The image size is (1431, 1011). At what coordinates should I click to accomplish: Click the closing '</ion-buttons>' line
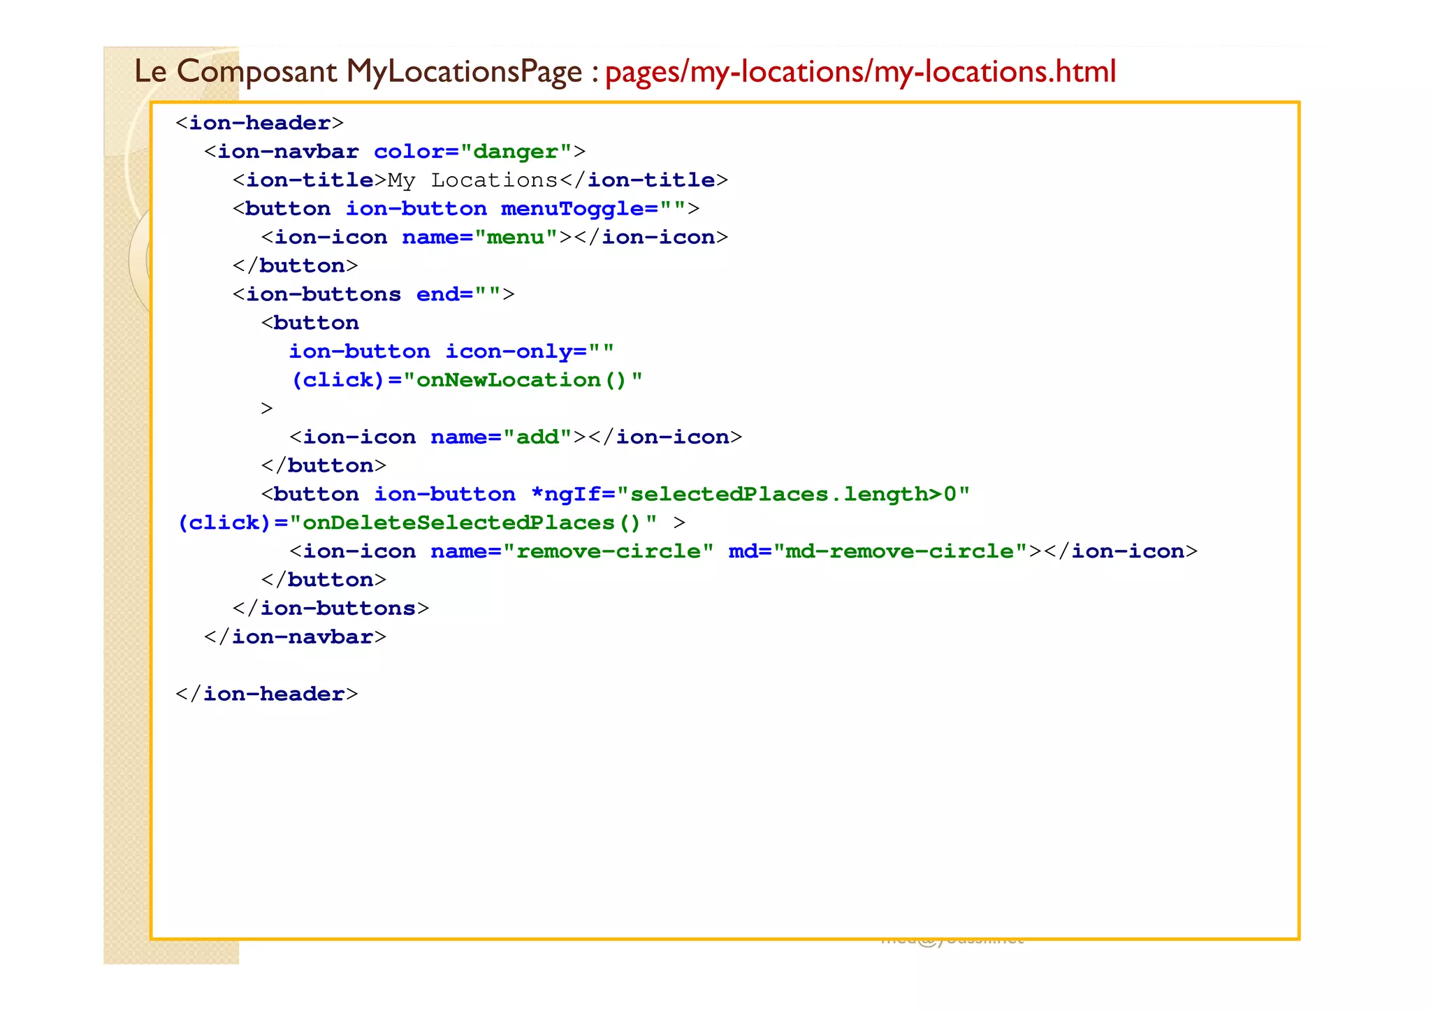[330, 609]
